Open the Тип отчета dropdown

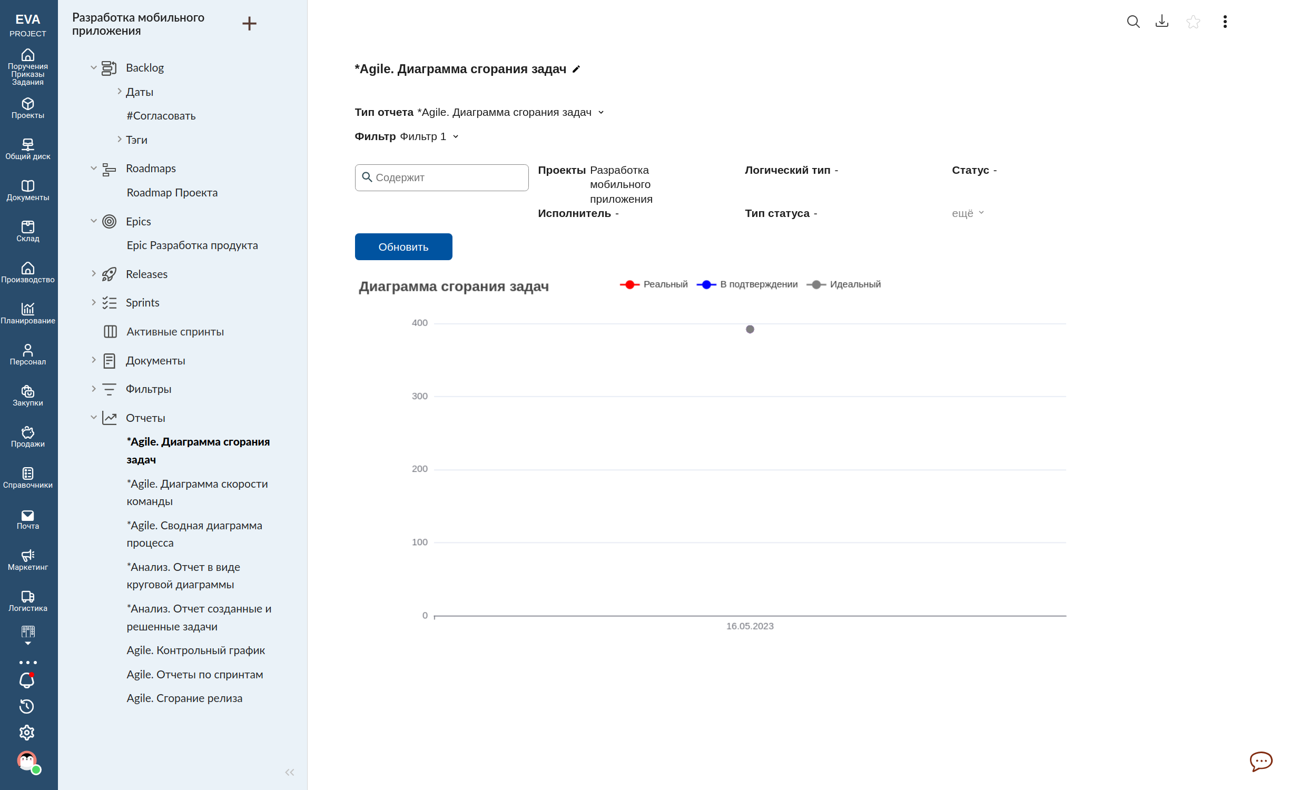click(x=600, y=112)
